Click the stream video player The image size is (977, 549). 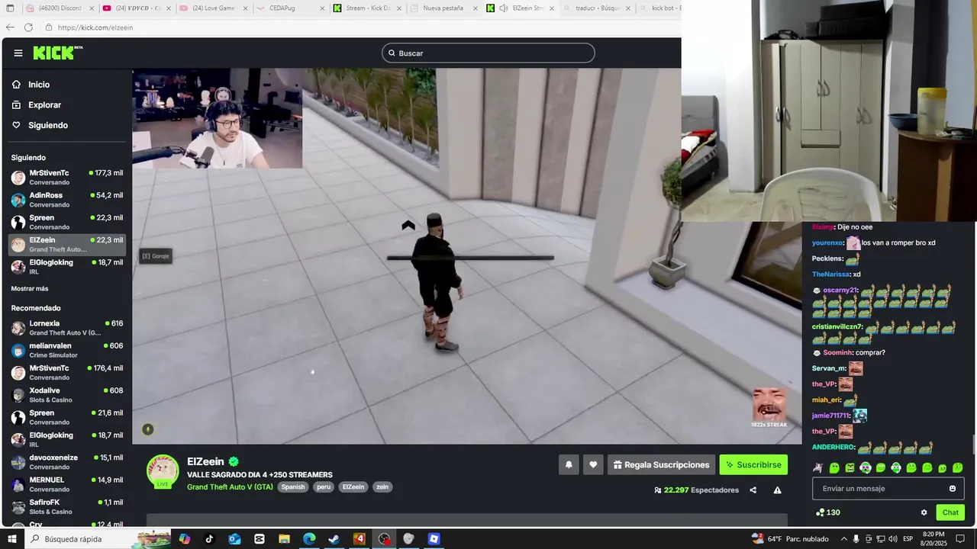(x=466, y=256)
